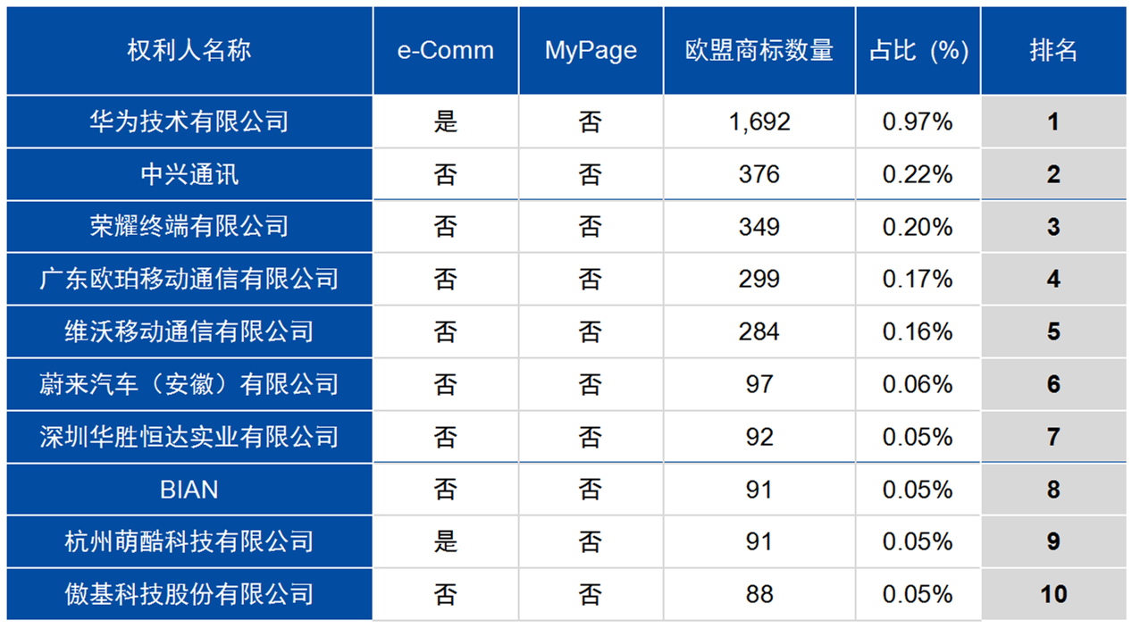Image resolution: width=1132 pixels, height=629 pixels.
Task: Select the 维沃移动通信有限公司 cell
Action: [x=189, y=331]
